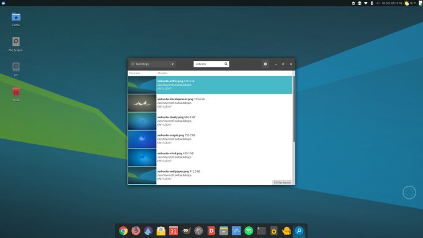This screenshot has height=238, width=423.
Task: Open the Trash desktop icon
Action: click(x=16, y=94)
